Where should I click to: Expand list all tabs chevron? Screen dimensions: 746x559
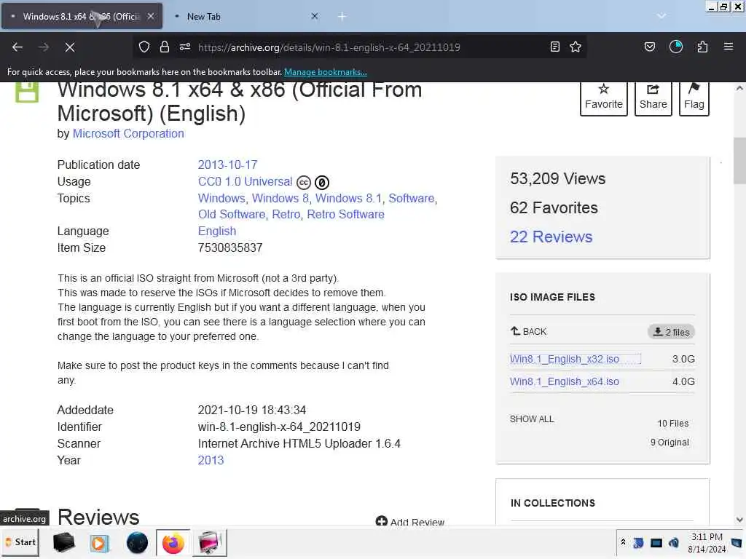pyautogui.click(x=661, y=16)
